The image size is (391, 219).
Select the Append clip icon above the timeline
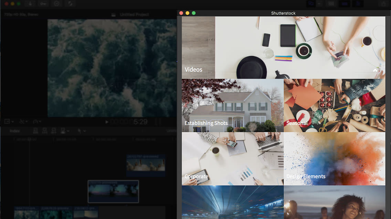point(53,131)
